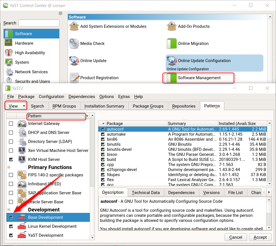276x246 pixels.
Task: Click FIPS 140-2 specific packages icon
Action: point(22,175)
